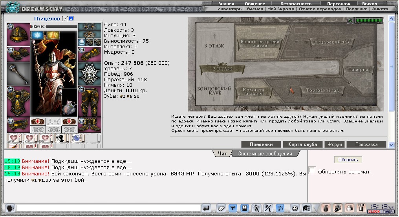399x217 pixels.
Task: Click the EXIT door icon
Action: [361, 208]
